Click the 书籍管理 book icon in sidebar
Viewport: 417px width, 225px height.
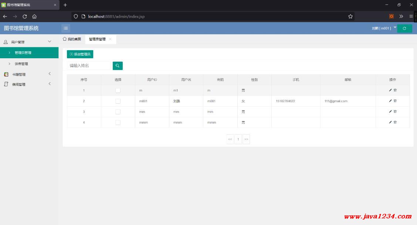(6, 74)
